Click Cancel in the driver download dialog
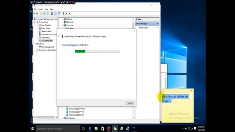 (130, 103)
